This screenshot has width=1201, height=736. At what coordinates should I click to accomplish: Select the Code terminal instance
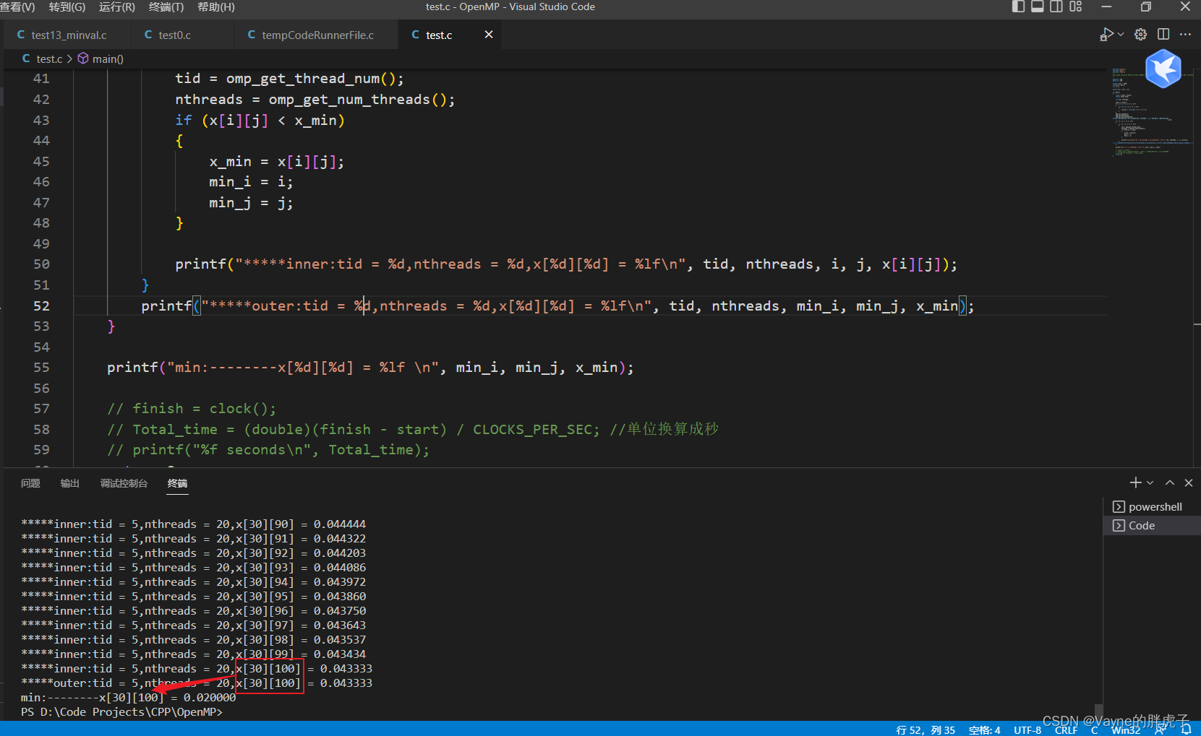click(x=1151, y=526)
